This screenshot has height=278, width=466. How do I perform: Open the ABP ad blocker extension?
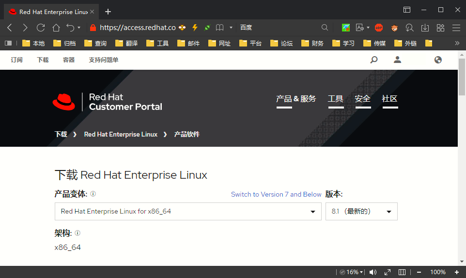[379, 28]
